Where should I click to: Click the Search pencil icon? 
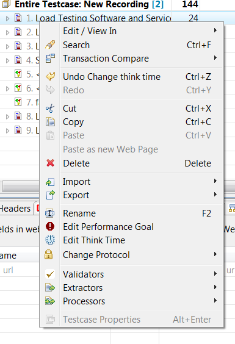tap(50, 45)
